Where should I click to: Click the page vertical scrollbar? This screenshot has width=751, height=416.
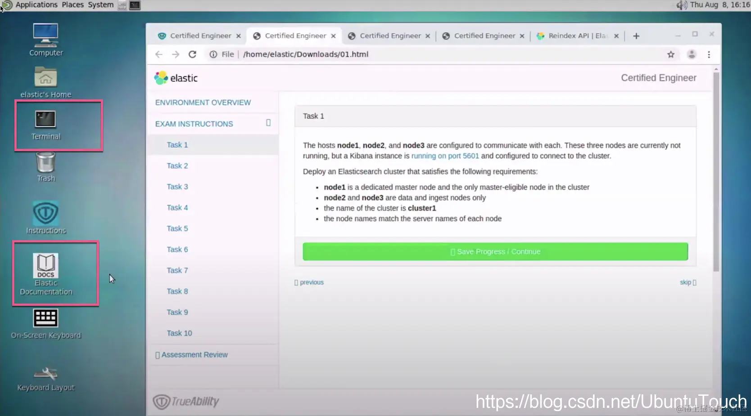tap(716, 171)
